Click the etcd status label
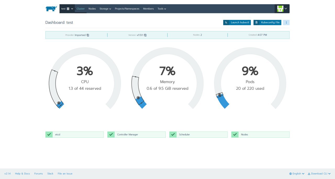Image resolution: width=335 pixels, height=179 pixels. (x=58, y=135)
